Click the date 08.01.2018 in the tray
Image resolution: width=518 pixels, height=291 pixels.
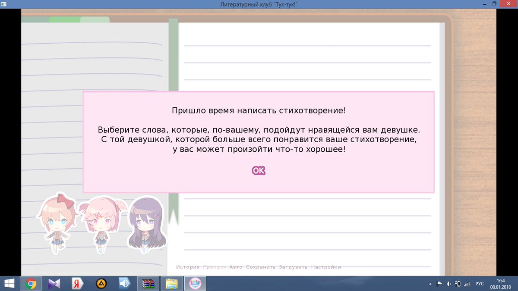pyautogui.click(x=500, y=287)
